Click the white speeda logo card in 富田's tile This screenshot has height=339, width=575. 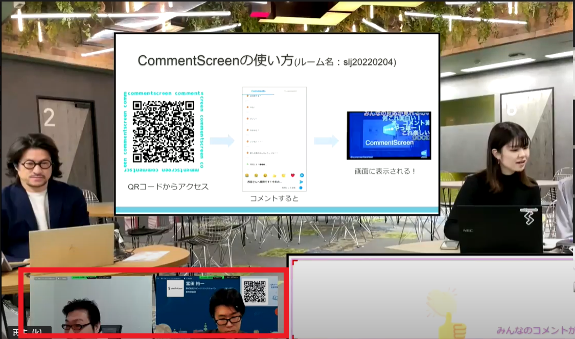coord(175,289)
